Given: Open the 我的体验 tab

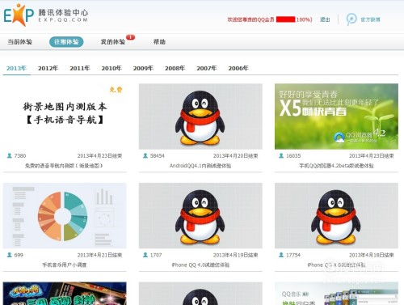Looking at the screenshot, I should pos(113,42).
